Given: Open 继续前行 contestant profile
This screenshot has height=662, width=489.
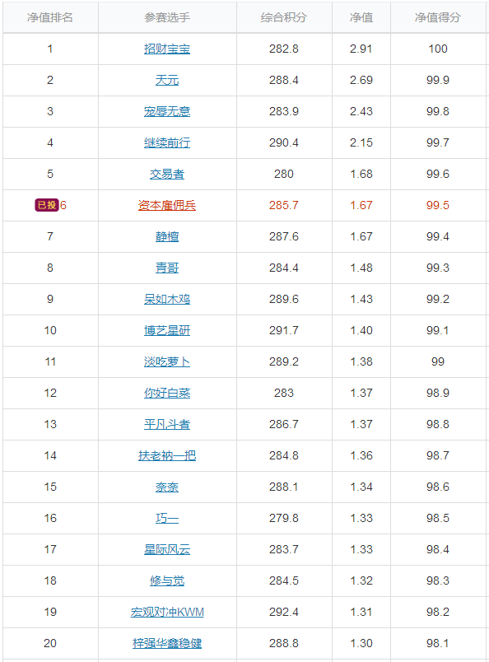Looking at the screenshot, I should pyautogui.click(x=167, y=142).
